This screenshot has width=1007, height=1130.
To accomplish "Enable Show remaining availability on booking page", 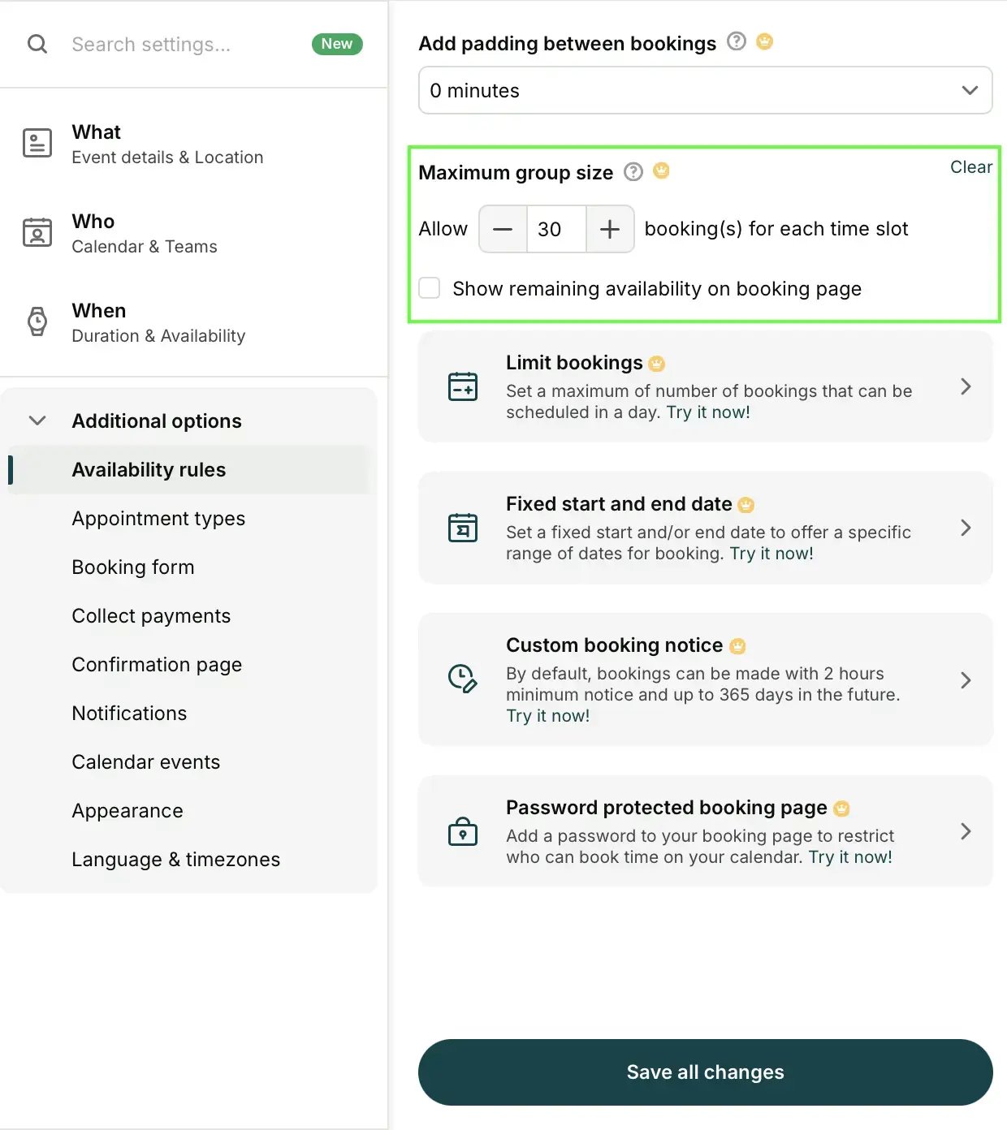I will click(430, 288).
